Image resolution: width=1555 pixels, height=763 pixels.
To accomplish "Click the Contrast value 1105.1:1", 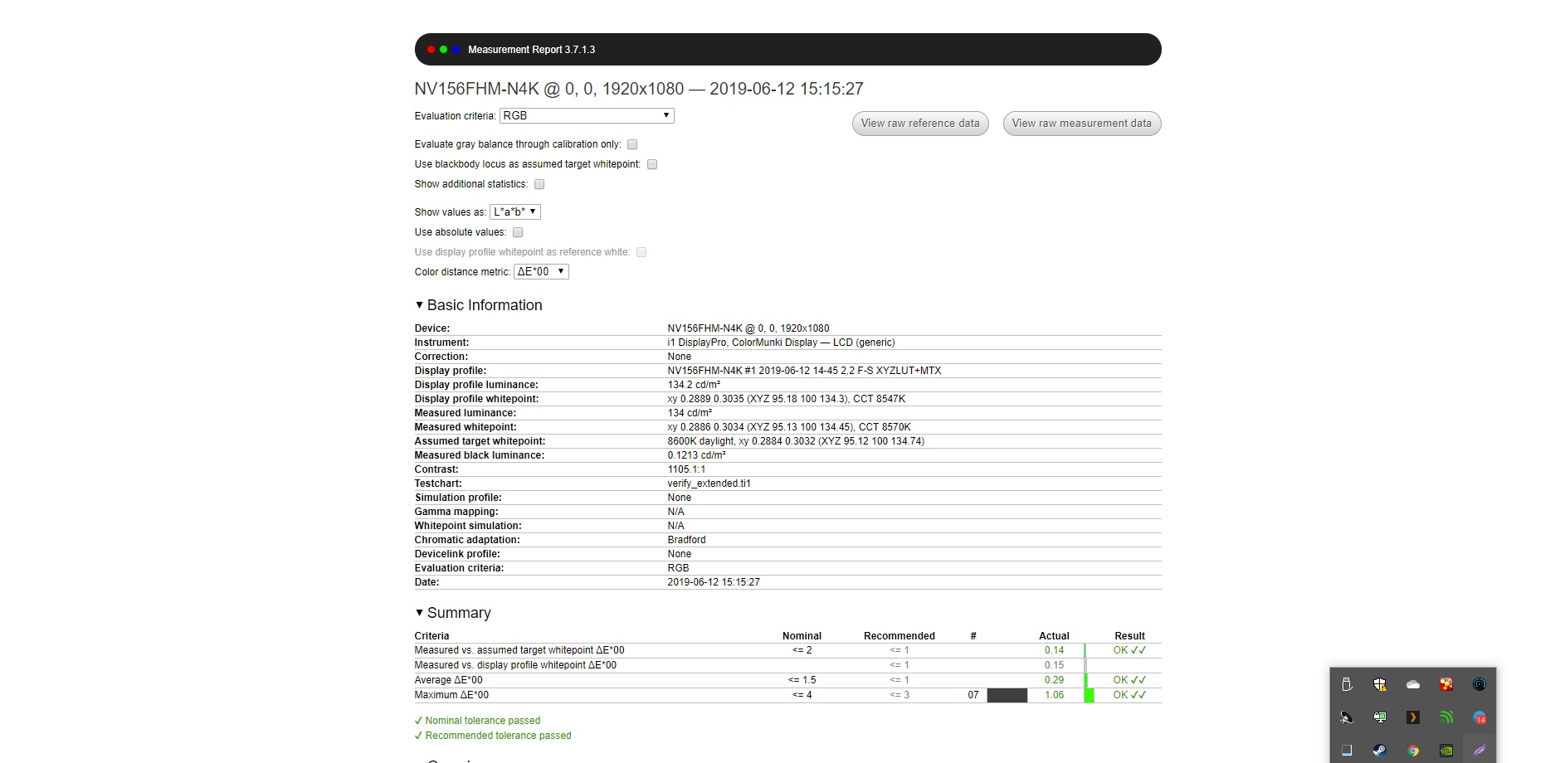I will [x=686, y=469].
